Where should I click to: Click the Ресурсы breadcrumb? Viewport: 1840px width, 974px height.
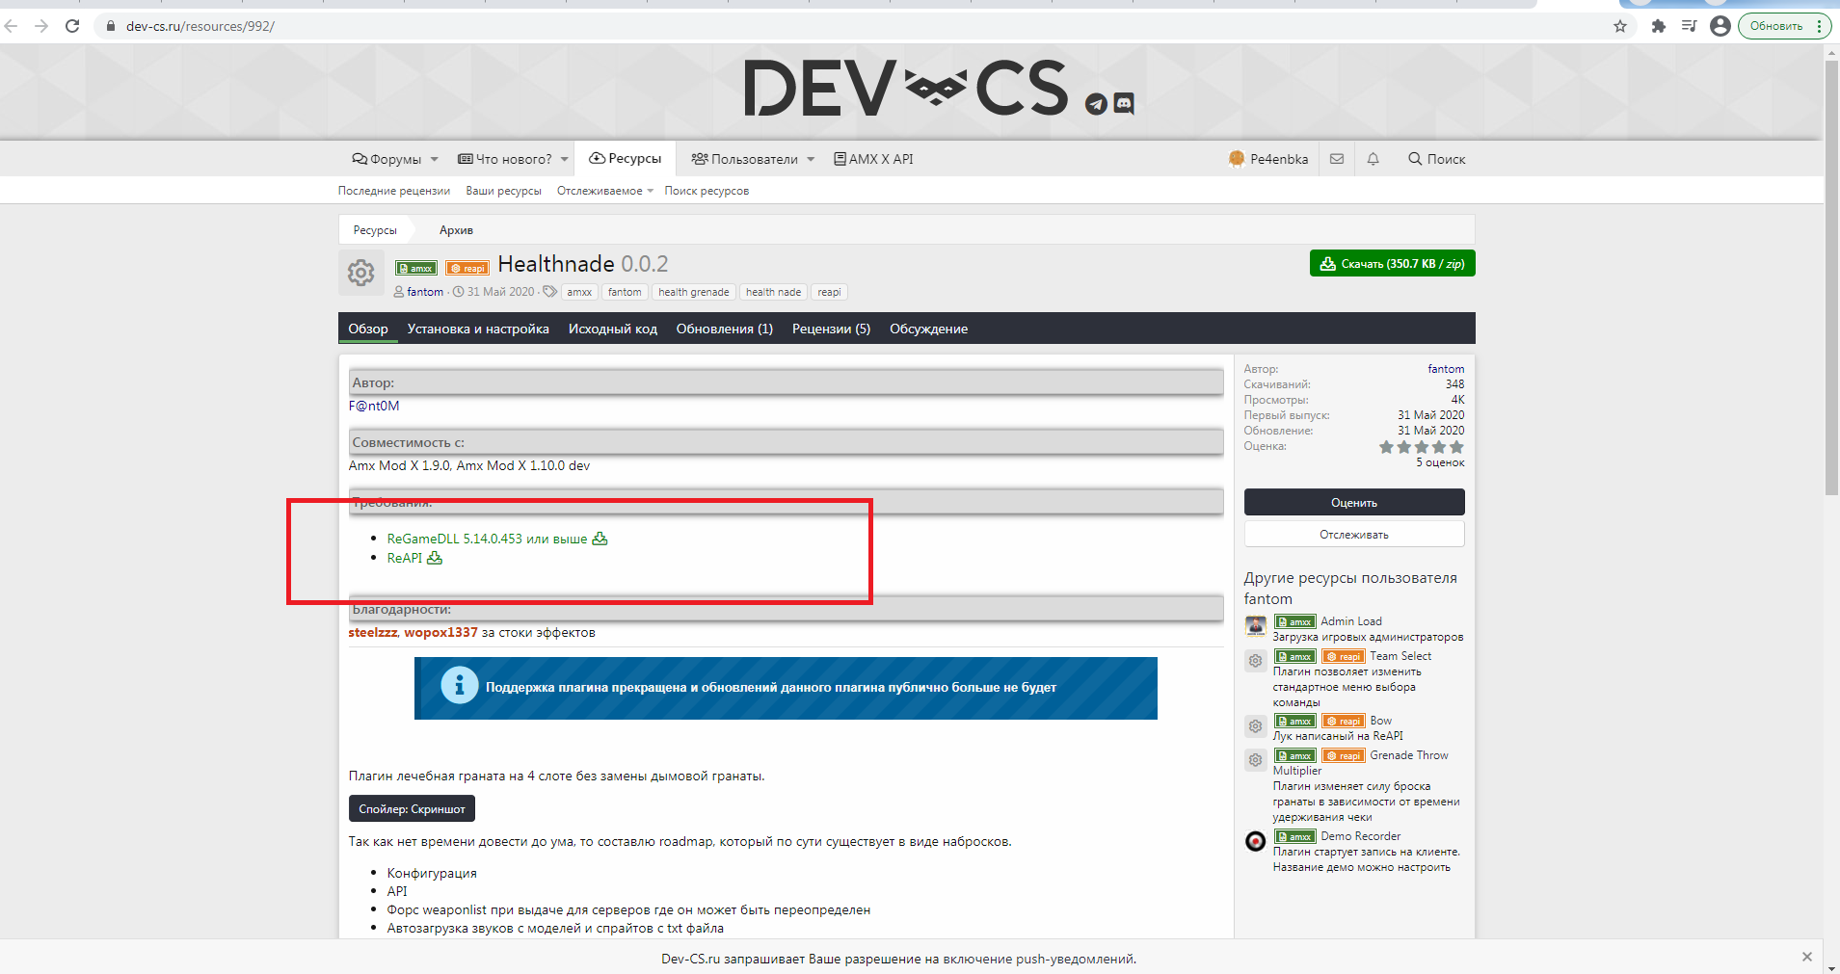click(x=375, y=230)
